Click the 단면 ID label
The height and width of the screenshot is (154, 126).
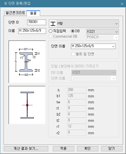click(14, 22)
